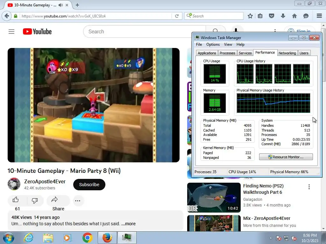Mute the tab using the speaker icon
Screen dimensions: 326x244
[60, 5]
